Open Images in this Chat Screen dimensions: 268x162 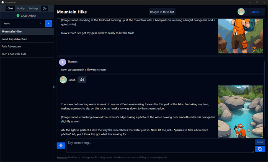click(x=162, y=12)
